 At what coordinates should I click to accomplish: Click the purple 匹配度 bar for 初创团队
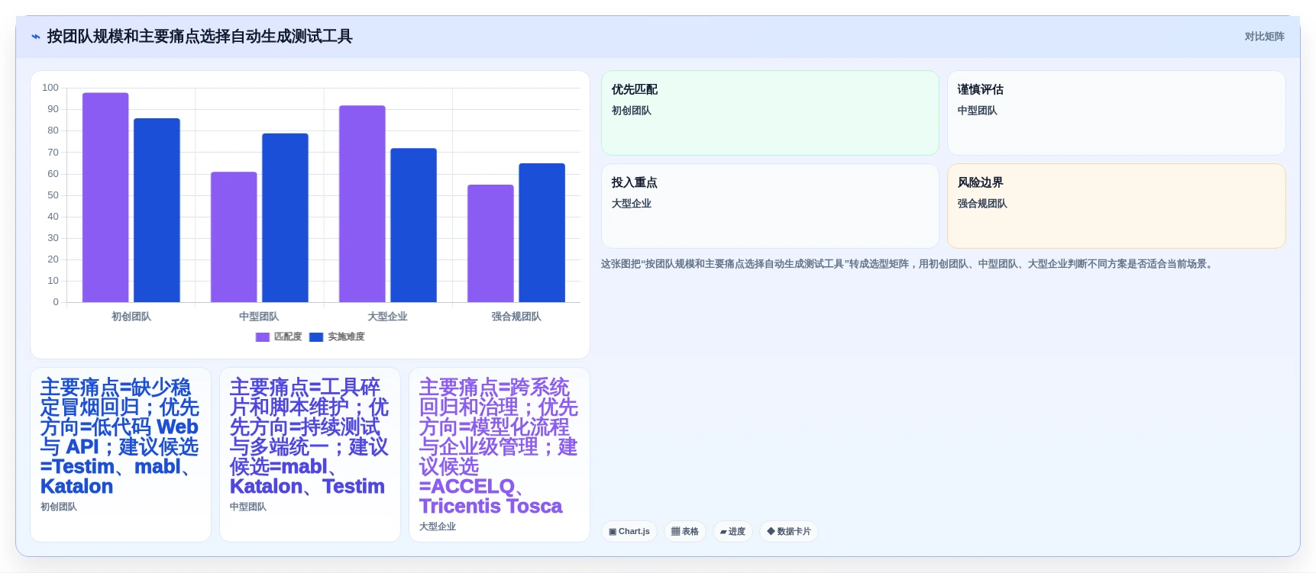105,198
